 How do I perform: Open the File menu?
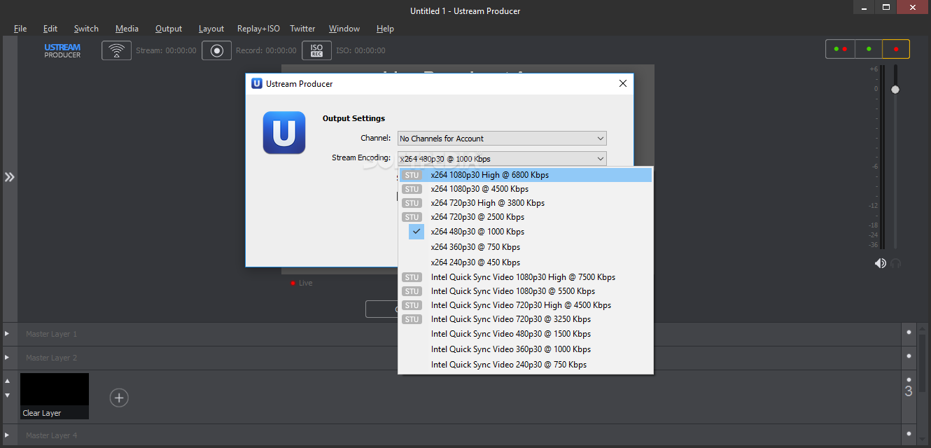point(20,29)
